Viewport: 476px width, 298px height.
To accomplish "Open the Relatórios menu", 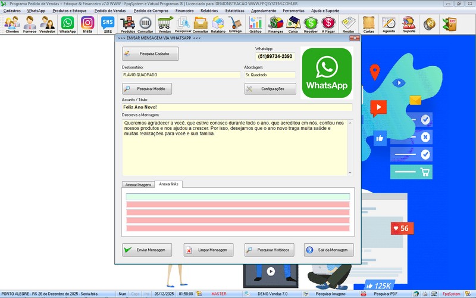I will pos(209,11).
